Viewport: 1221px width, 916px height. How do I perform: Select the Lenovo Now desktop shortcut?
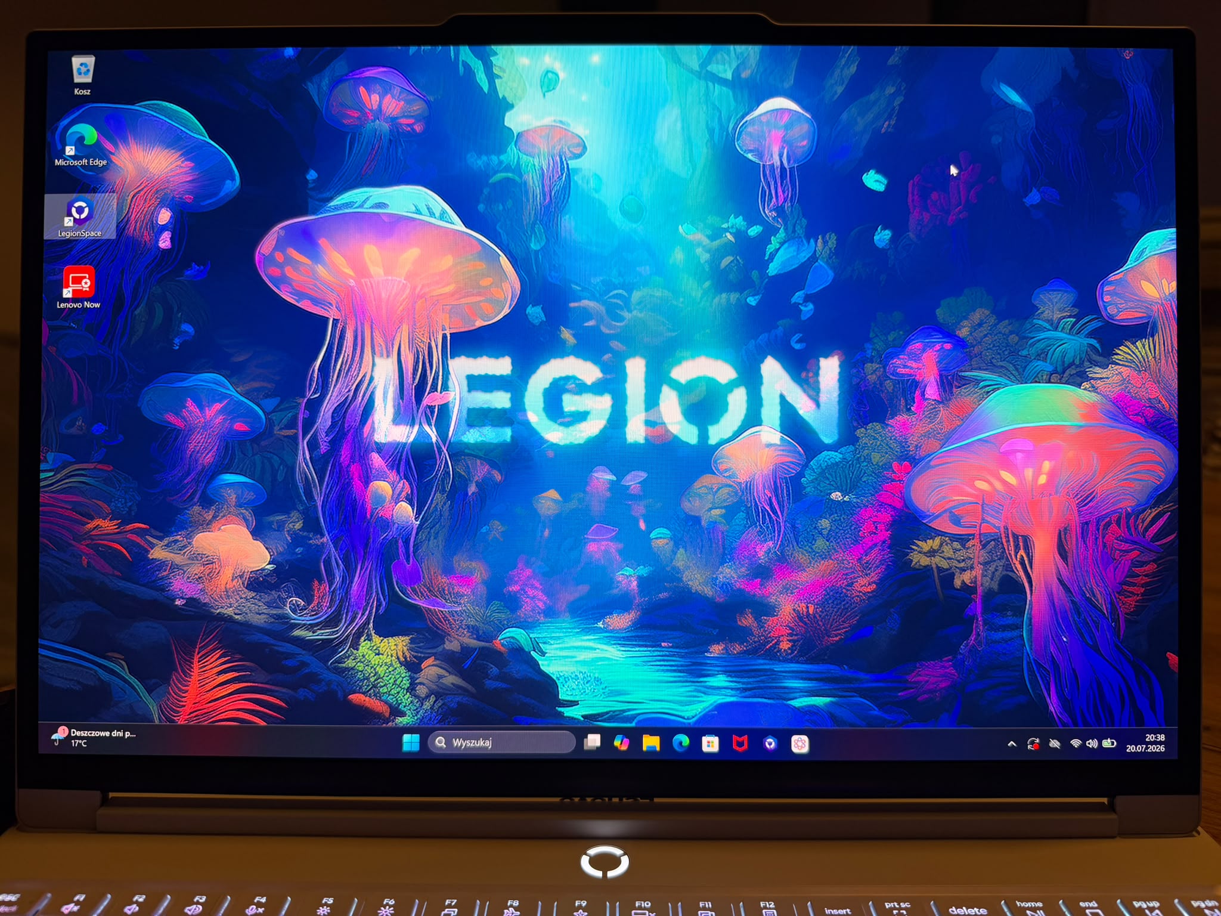[x=79, y=287]
